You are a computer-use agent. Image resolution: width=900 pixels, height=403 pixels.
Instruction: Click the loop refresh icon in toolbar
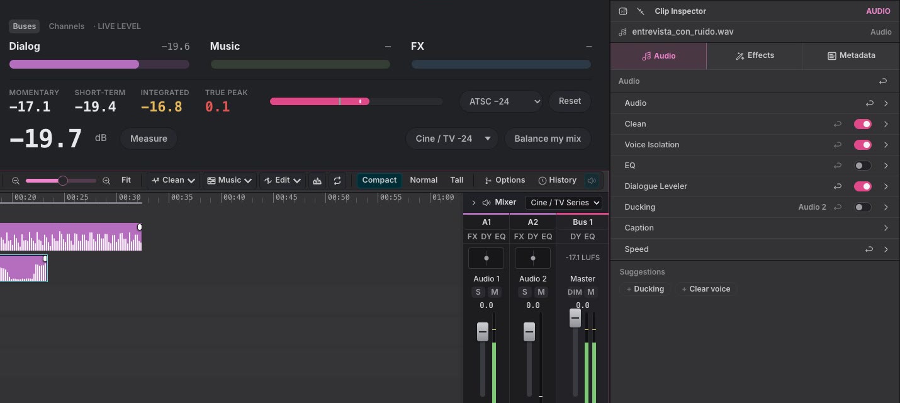click(x=337, y=181)
